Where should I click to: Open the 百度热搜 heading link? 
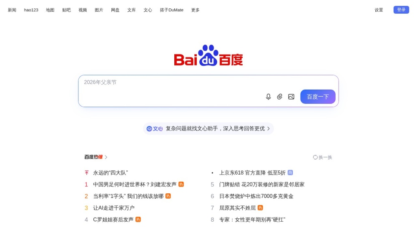click(x=93, y=157)
